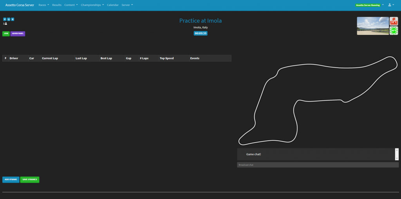Screen dimensions: 401x199
Task: Open the Results page
Action: point(57,5)
